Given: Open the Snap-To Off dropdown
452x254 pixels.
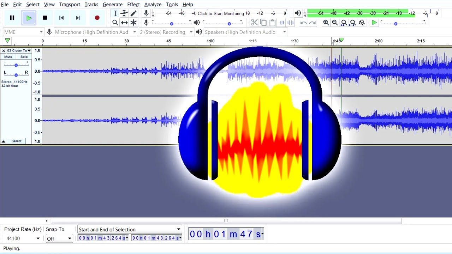Looking at the screenshot, I should pos(59,238).
